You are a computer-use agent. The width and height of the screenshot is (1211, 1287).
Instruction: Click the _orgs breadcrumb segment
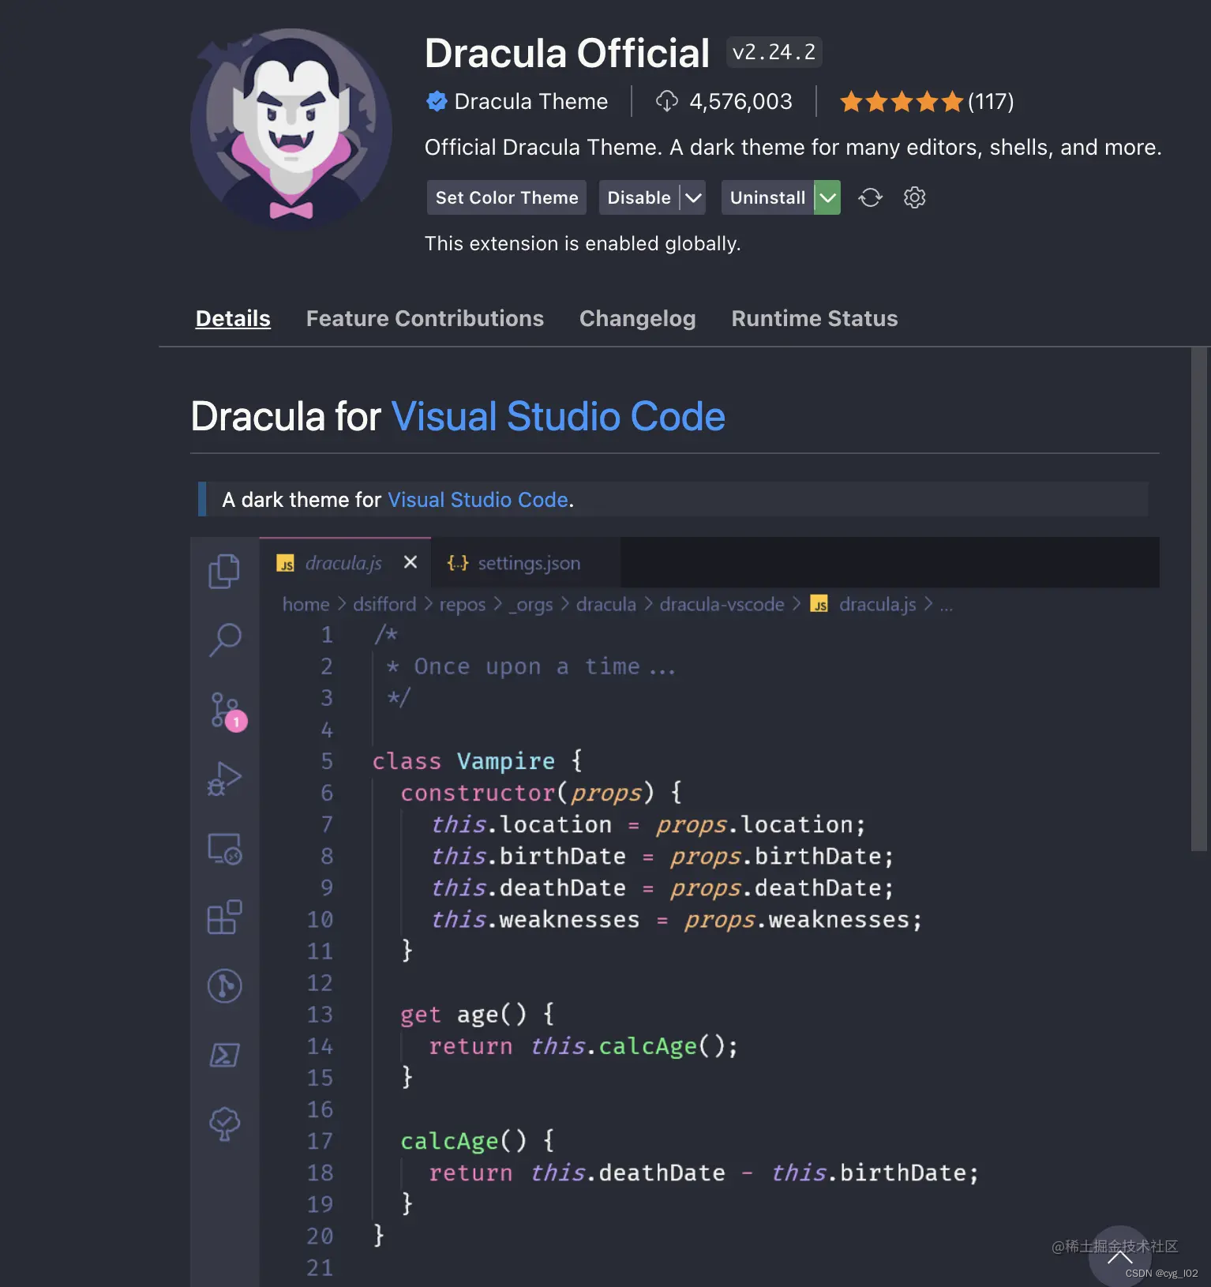(x=531, y=604)
